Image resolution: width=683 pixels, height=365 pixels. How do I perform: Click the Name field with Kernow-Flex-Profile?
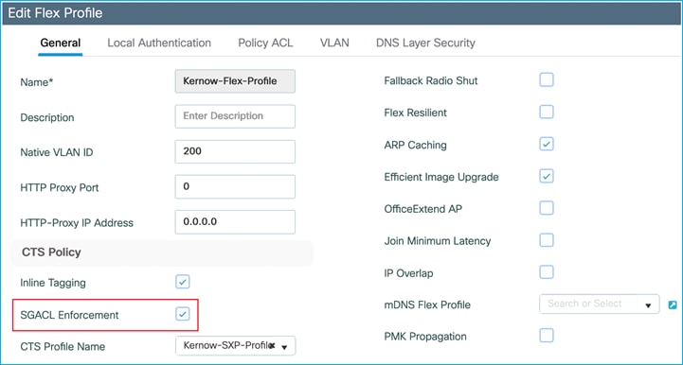click(x=235, y=81)
